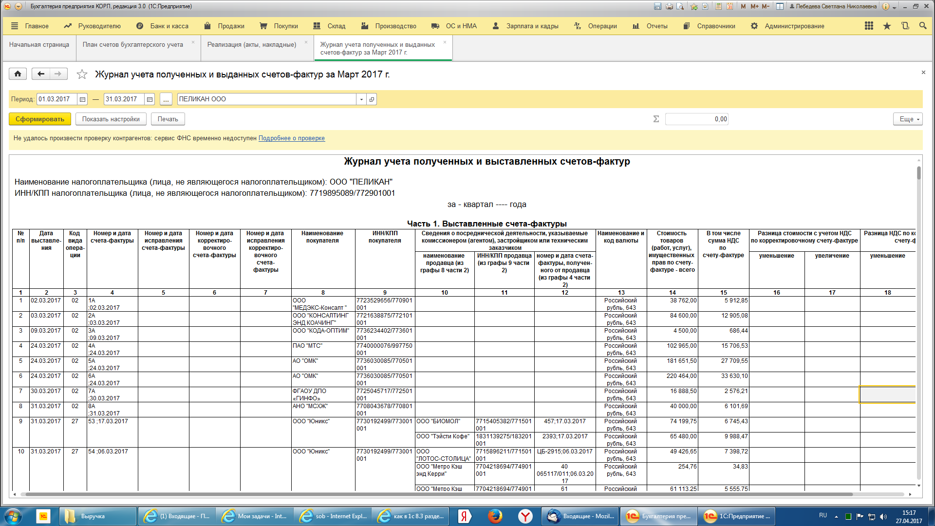Screen dimensions: 935x526
Task: Open the info dropdown arrow in title bar
Action: pos(895,7)
